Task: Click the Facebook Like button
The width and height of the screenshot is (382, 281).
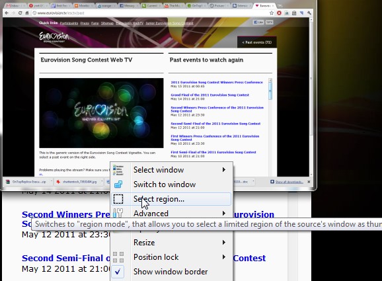Action: [x=258, y=22]
